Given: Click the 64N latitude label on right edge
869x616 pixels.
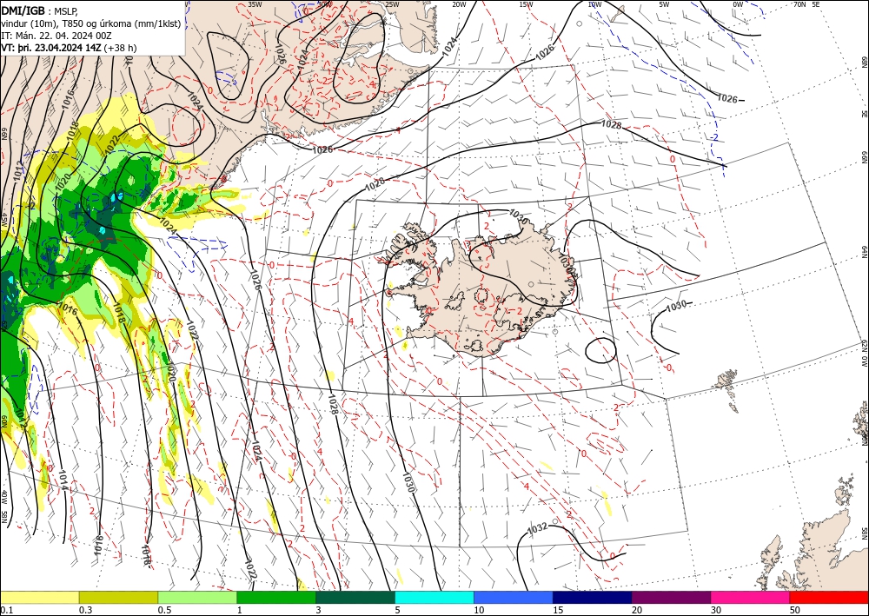Looking at the screenshot, I should pyautogui.click(x=864, y=252).
